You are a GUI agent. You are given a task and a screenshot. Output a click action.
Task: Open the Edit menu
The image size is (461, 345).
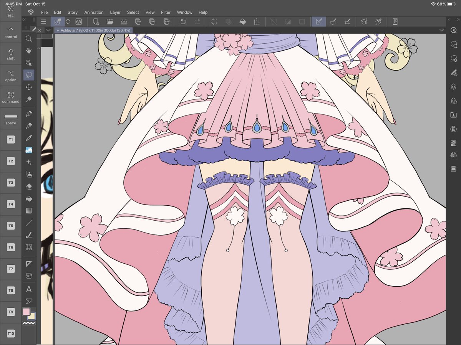pos(58,12)
